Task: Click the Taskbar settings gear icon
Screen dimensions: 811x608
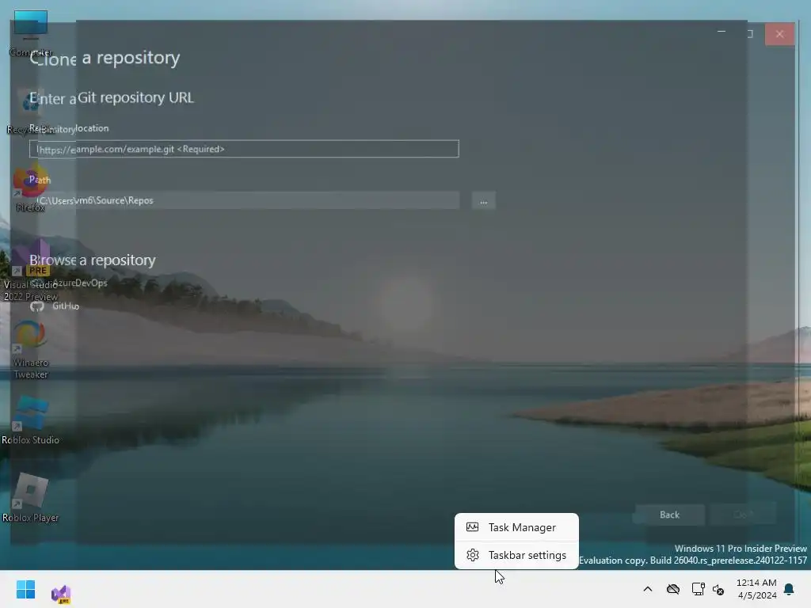Action: (472, 555)
